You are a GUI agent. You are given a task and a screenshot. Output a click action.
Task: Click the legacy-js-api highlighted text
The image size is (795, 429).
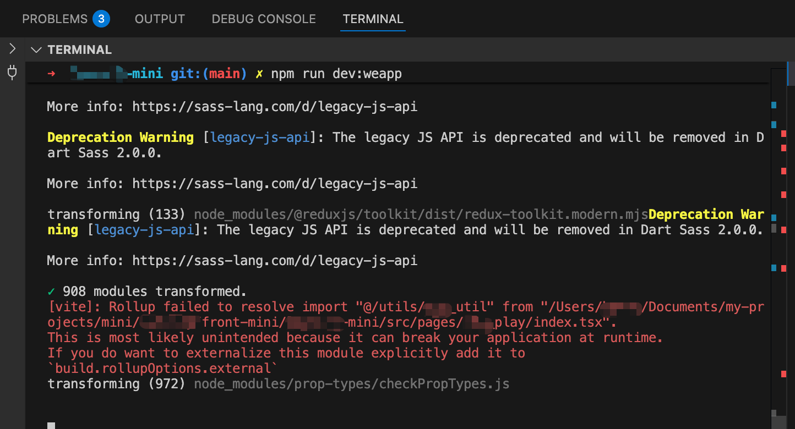(x=259, y=137)
